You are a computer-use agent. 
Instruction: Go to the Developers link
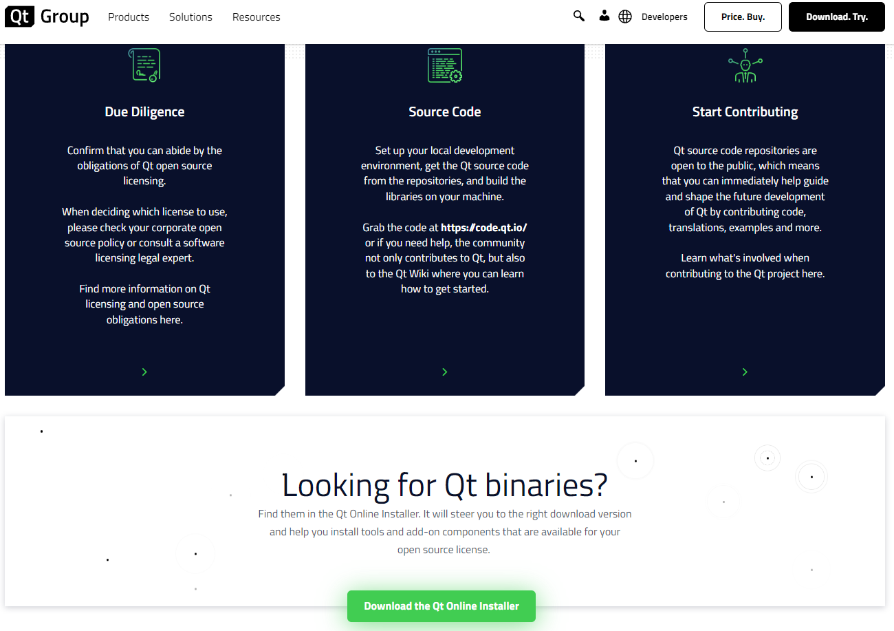[664, 17]
